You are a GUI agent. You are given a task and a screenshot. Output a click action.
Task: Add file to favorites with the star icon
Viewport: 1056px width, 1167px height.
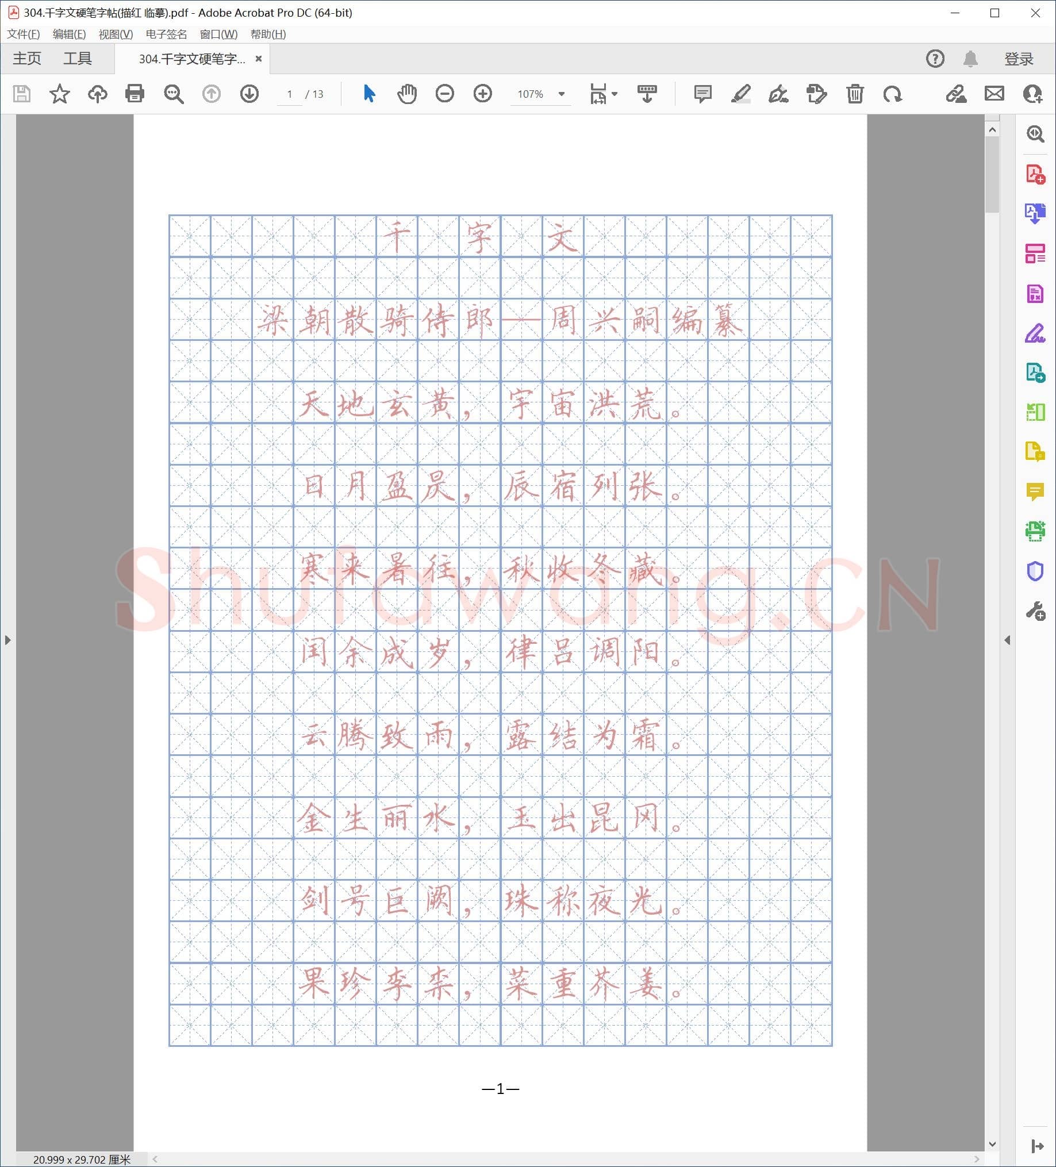click(x=60, y=94)
